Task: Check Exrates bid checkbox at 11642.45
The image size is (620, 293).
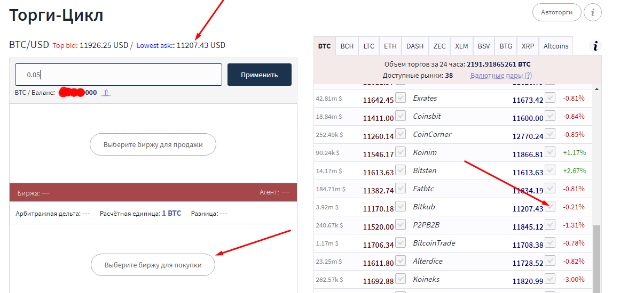Action: [401, 98]
